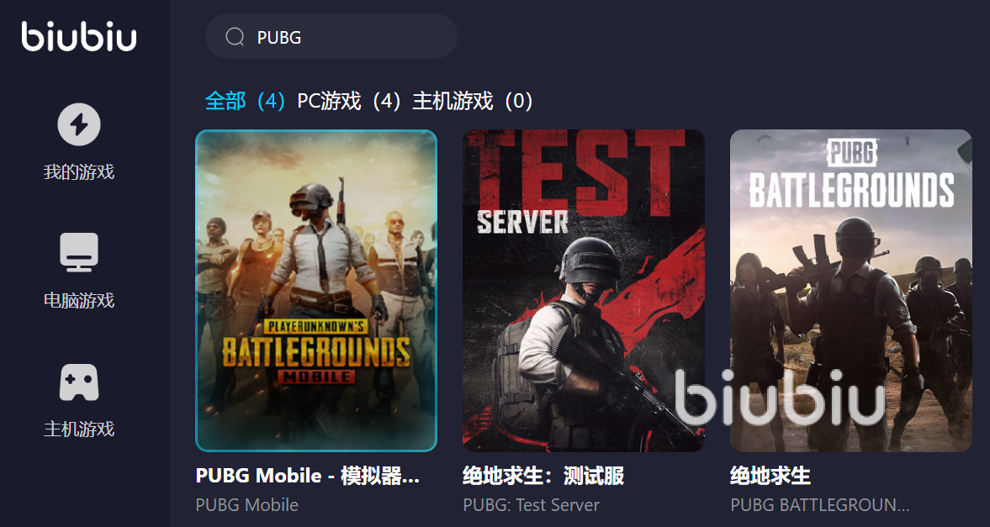Select the Test Server game cover
The image size is (990, 527).
pos(584,290)
